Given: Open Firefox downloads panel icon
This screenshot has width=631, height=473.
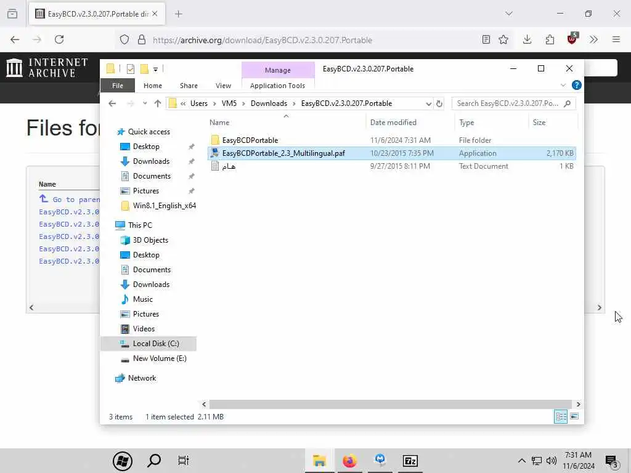Looking at the screenshot, I should 527,39.
